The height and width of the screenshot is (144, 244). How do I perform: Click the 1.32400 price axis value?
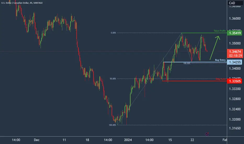coord(235,109)
